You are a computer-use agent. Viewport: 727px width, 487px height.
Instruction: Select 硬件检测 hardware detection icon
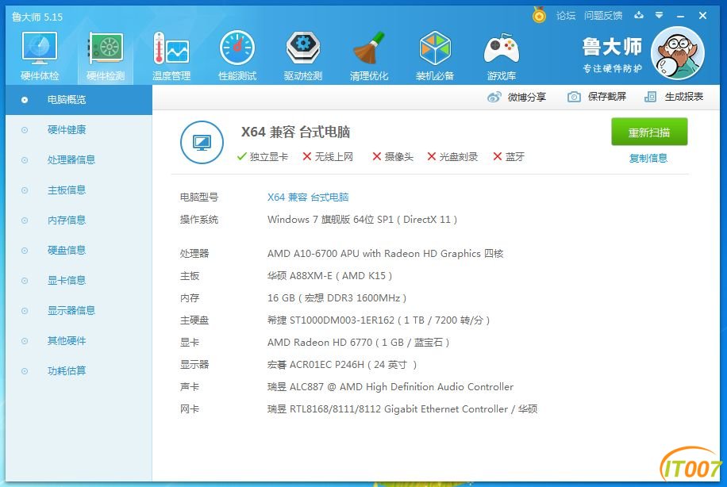point(106,56)
